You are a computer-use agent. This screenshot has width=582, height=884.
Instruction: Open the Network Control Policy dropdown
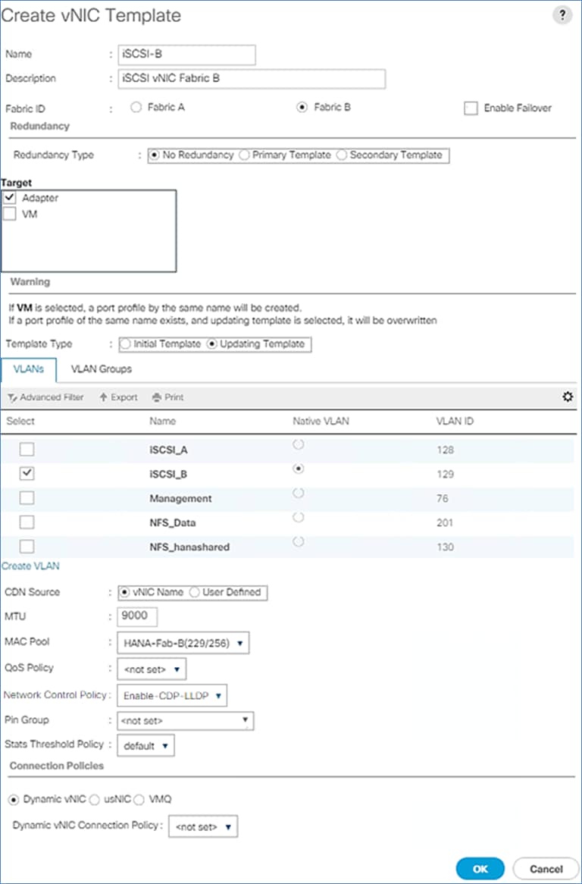point(172,696)
